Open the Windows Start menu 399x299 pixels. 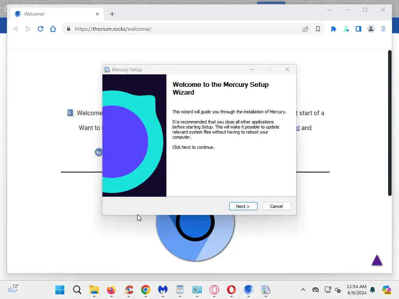(60, 290)
